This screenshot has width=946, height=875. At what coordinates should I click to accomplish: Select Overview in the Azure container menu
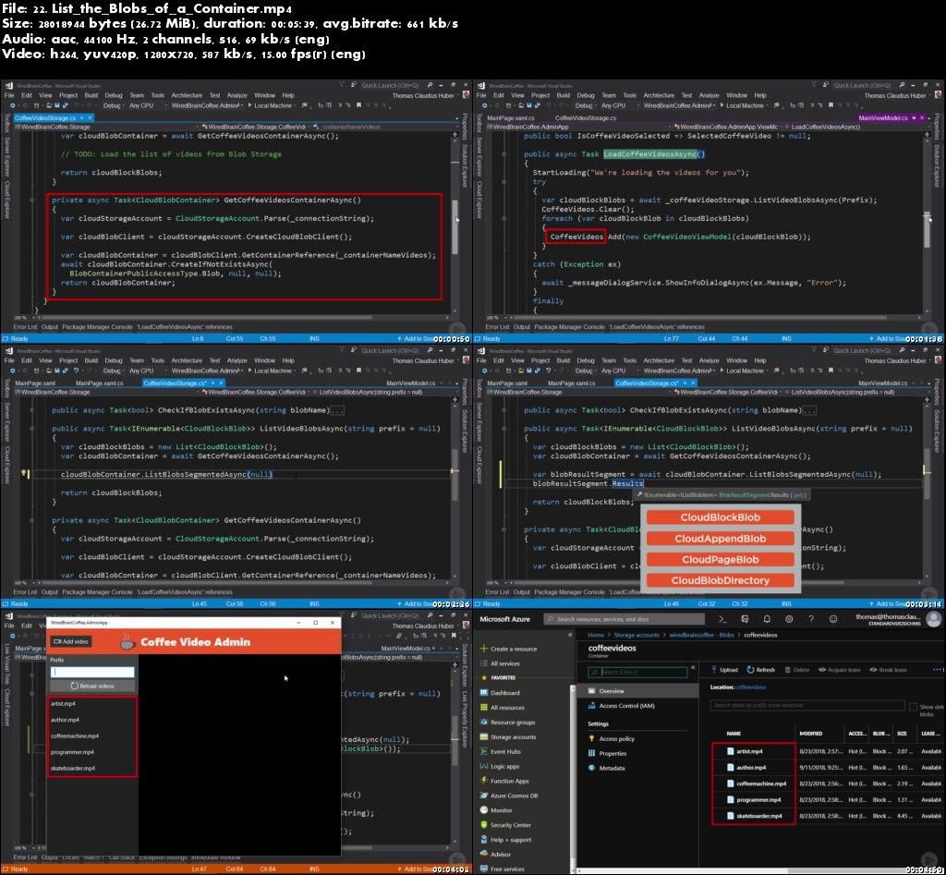coord(637,691)
